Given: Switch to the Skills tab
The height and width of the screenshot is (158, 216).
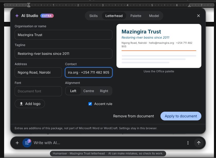Looking at the screenshot, I should tap(93, 16).
